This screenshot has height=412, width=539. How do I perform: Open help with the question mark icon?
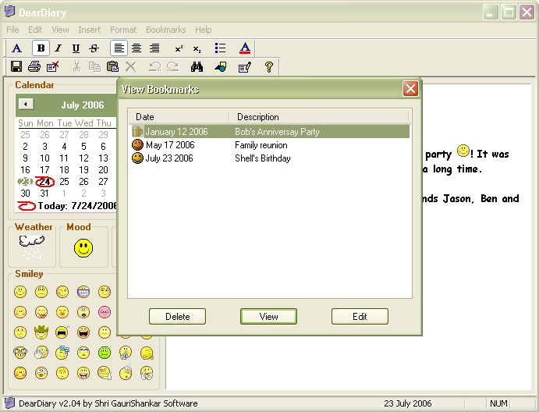[269, 66]
